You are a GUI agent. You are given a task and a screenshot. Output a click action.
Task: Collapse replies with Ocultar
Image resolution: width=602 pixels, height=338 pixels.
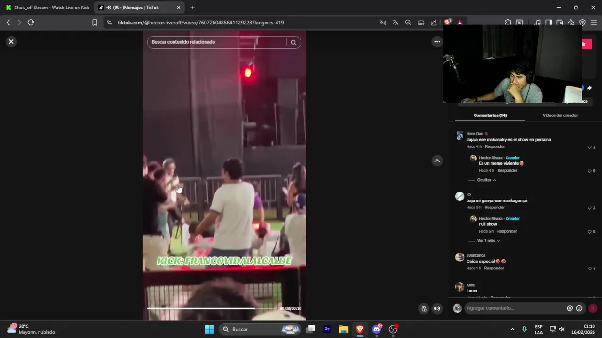[486, 180]
